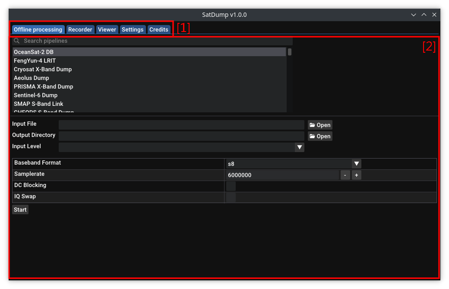
Task: Minimize the SatDump window
Action: point(414,15)
